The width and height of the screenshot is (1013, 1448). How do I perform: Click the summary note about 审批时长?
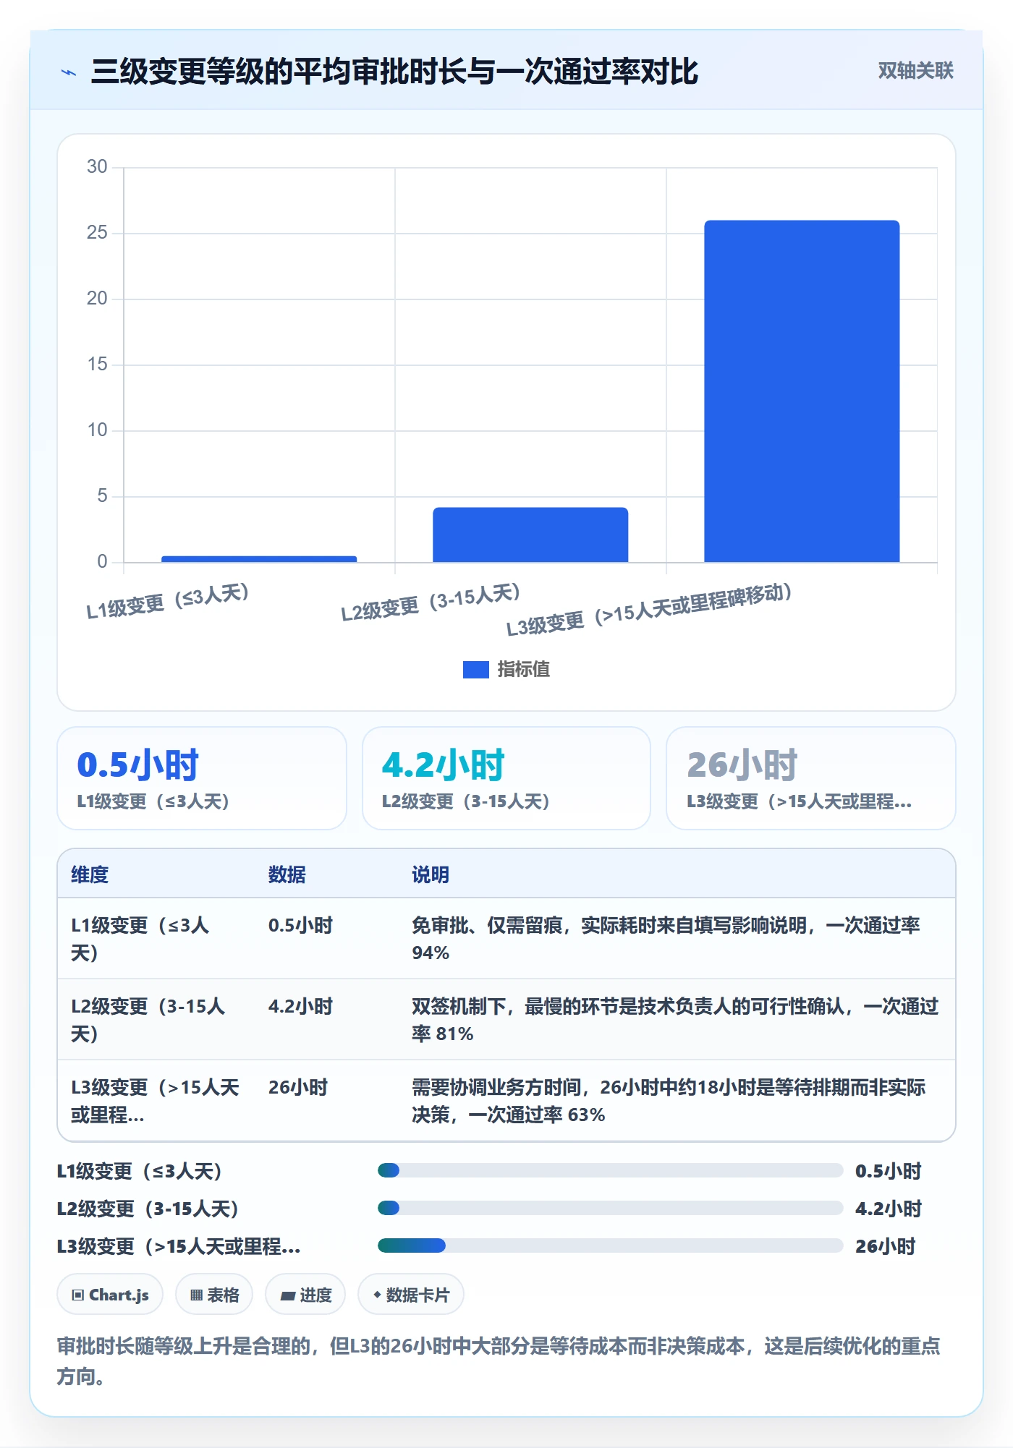click(499, 1360)
